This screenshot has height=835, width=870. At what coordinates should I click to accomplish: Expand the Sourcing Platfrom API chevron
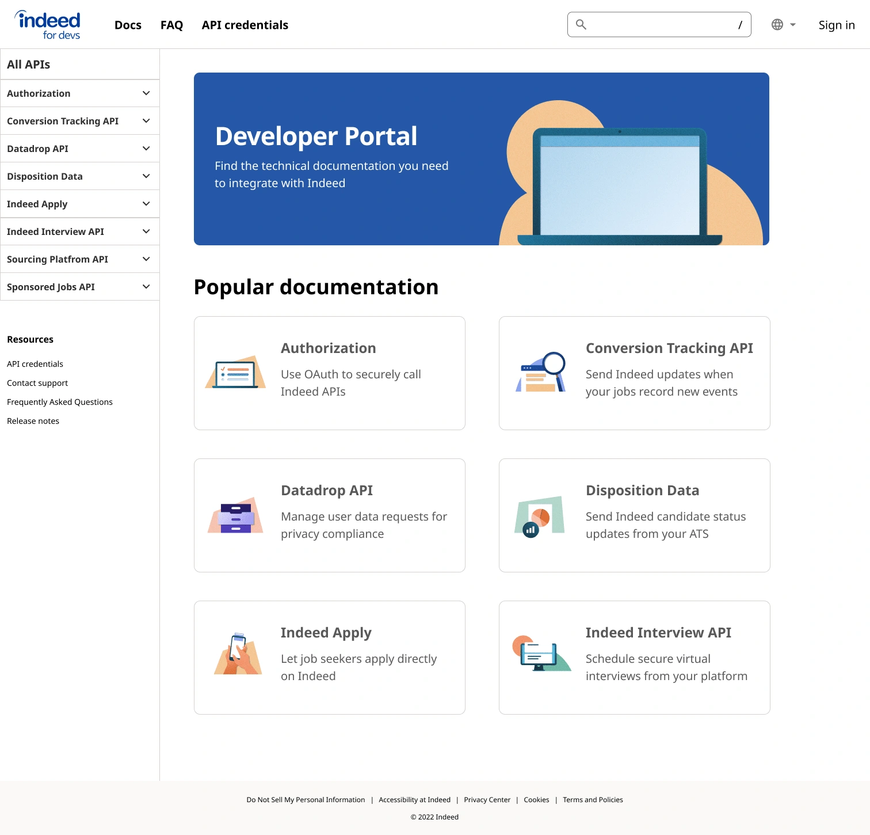click(146, 259)
